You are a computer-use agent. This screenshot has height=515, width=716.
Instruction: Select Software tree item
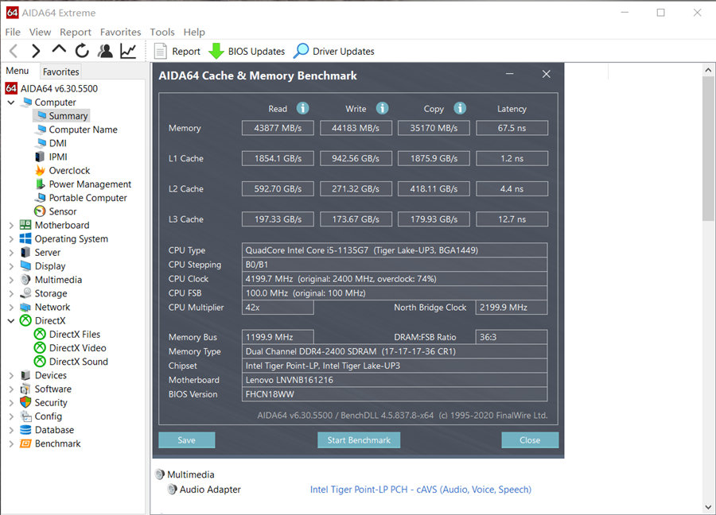point(46,389)
